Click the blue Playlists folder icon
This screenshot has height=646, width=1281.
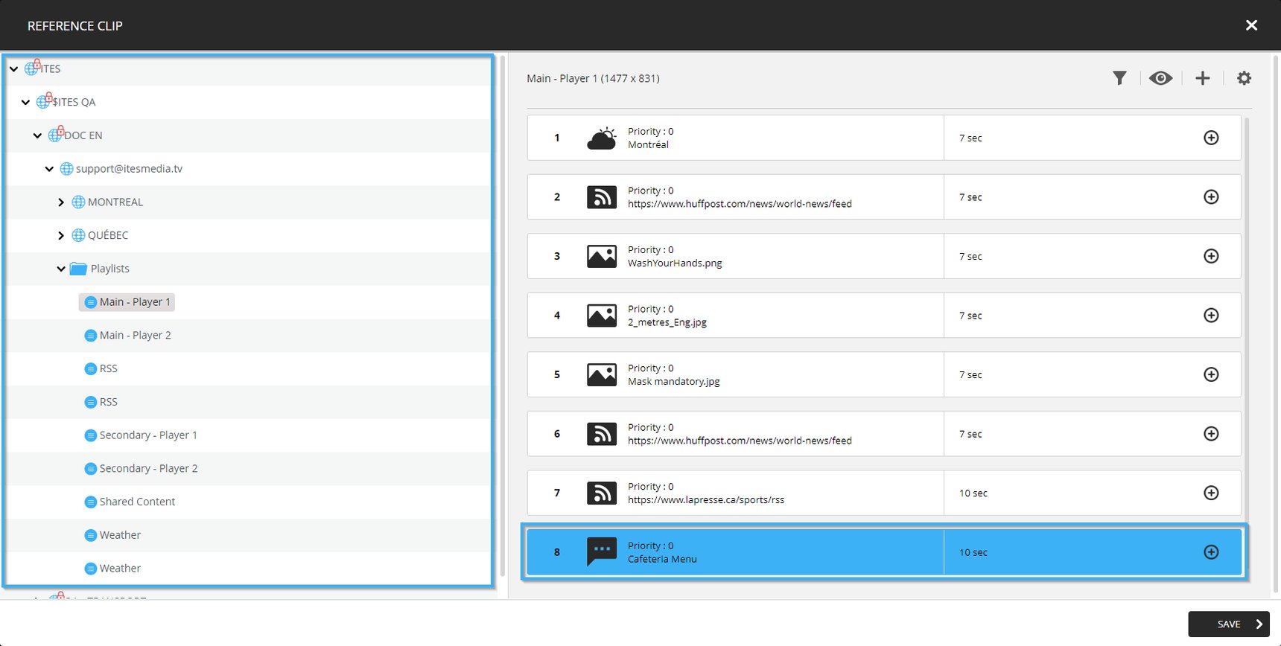[78, 269]
